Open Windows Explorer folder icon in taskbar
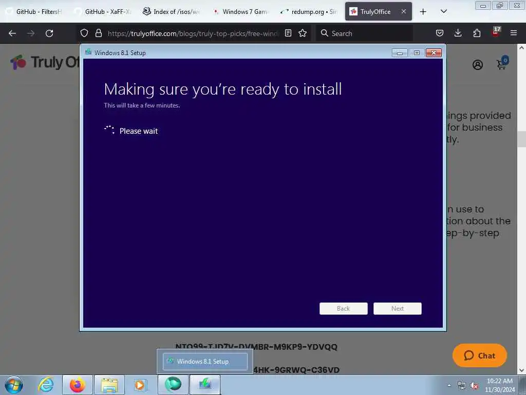Viewport: 526px width, 395px height. click(x=109, y=385)
